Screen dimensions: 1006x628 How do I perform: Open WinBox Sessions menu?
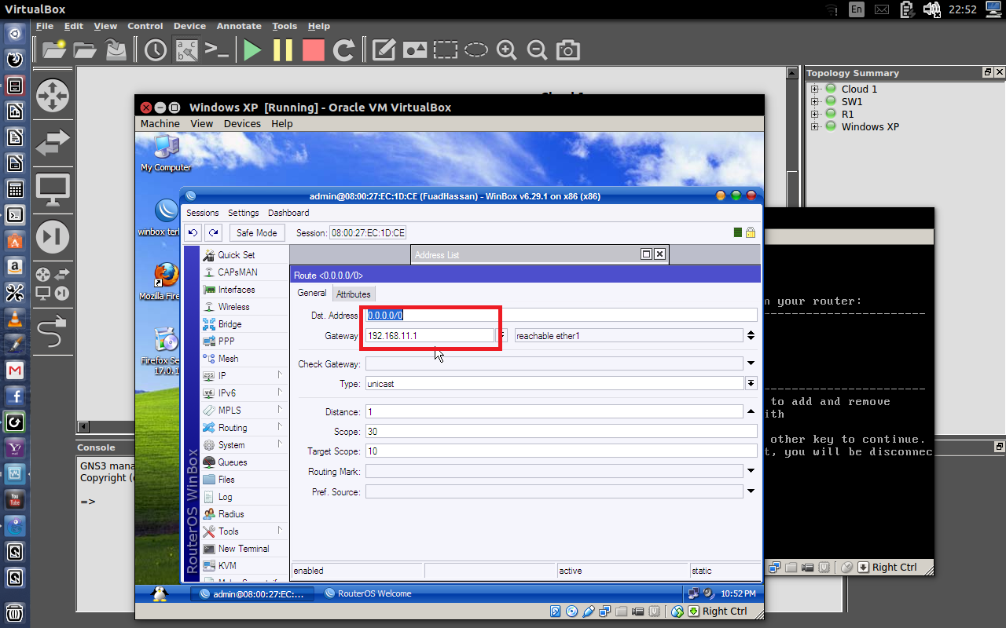(x=203, y=213)
